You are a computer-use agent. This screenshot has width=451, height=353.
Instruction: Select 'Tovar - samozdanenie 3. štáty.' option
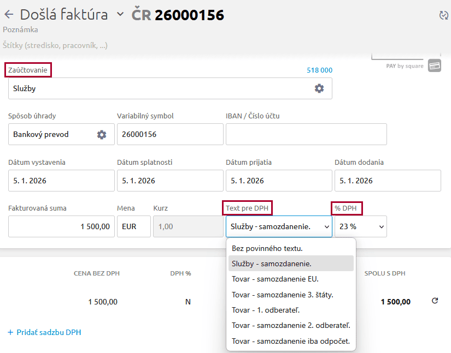283,295
